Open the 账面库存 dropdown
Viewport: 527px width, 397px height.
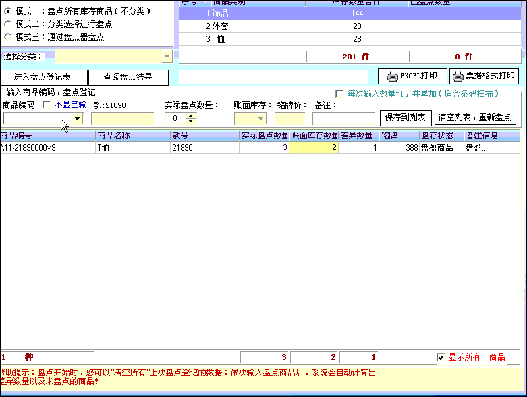pyautogui.click(x=260, y=118)
